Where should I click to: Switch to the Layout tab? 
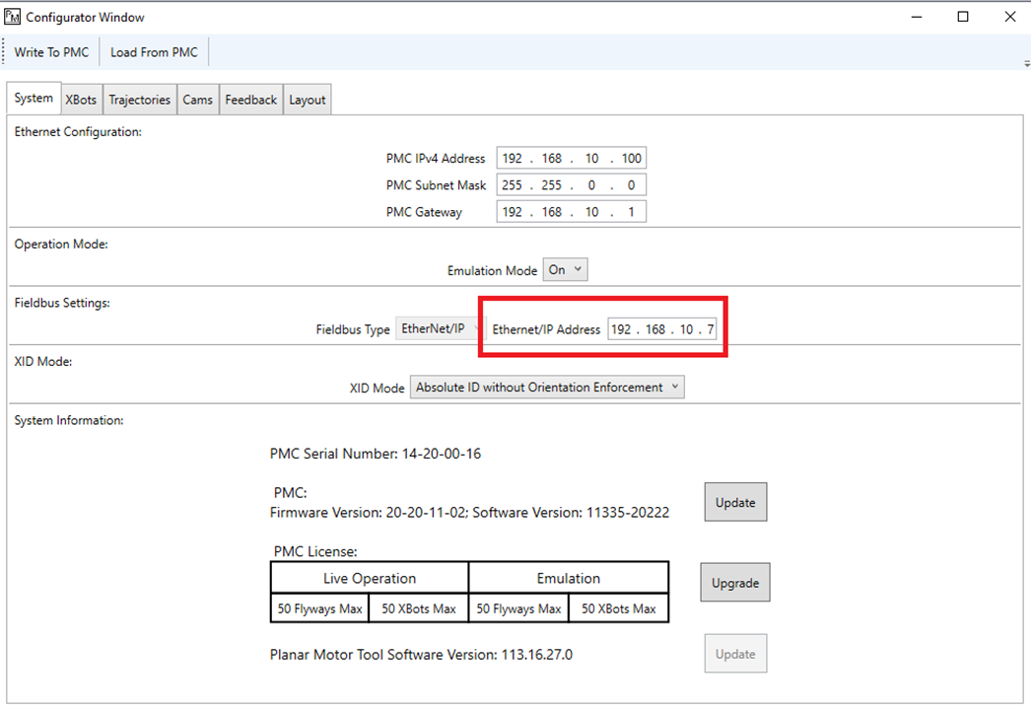coord(307,100)
